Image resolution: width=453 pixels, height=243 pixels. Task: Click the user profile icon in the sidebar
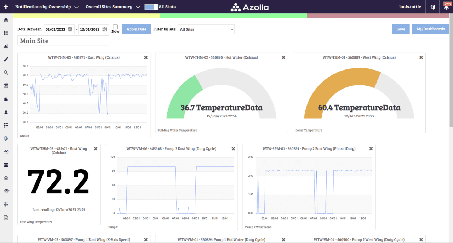(x=6, y=112)
